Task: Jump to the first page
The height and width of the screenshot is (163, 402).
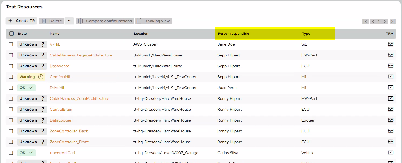Action: click(x=365, y=21)
